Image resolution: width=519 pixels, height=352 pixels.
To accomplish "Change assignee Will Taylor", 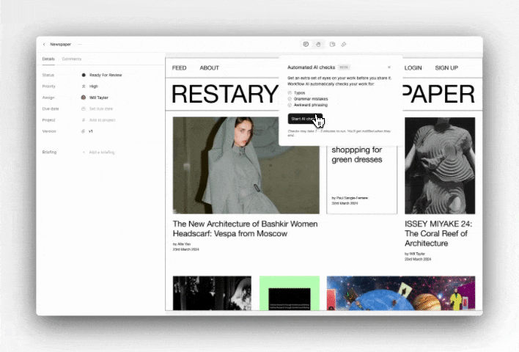I will click(x=95, y=98).
